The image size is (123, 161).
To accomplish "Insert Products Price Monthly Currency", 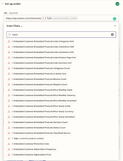I will tap(42, 95).
